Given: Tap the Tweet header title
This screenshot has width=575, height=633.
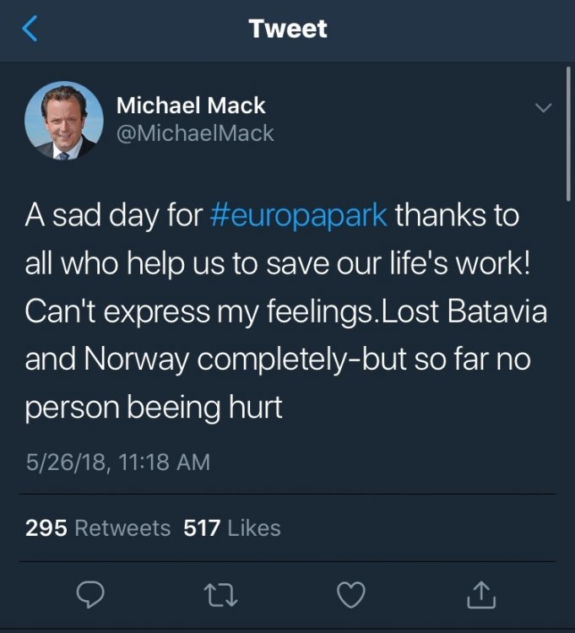Looking at the screenshot, I should [288, 30].
